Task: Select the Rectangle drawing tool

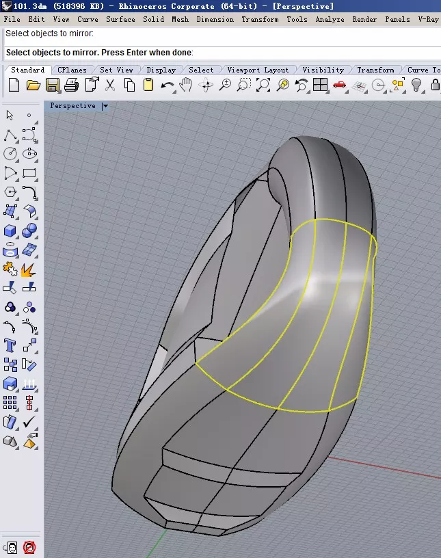Action: [x=29, y=173]
